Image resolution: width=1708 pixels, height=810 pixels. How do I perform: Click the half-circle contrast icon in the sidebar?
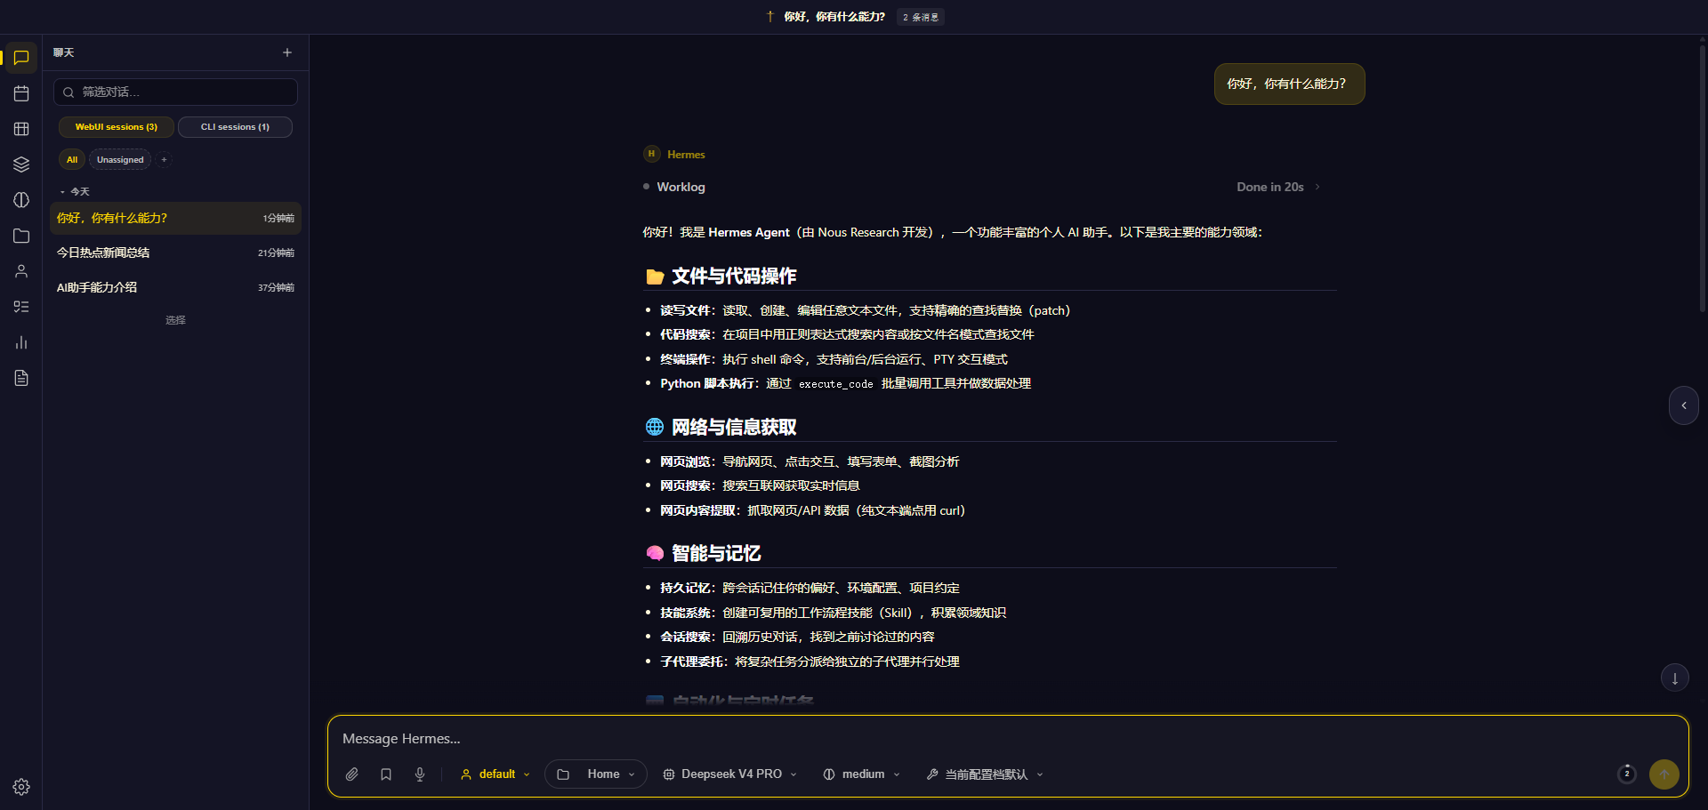21,200
